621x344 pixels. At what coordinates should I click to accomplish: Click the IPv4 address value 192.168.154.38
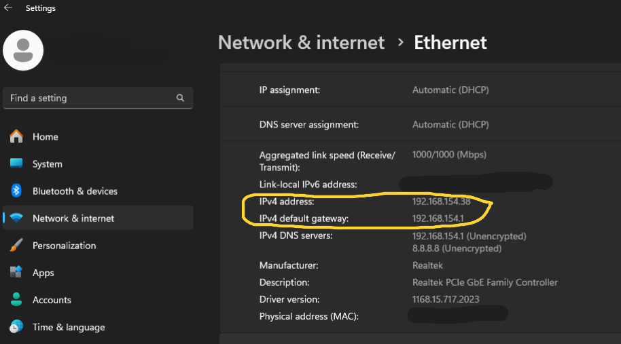pos(441,202)
